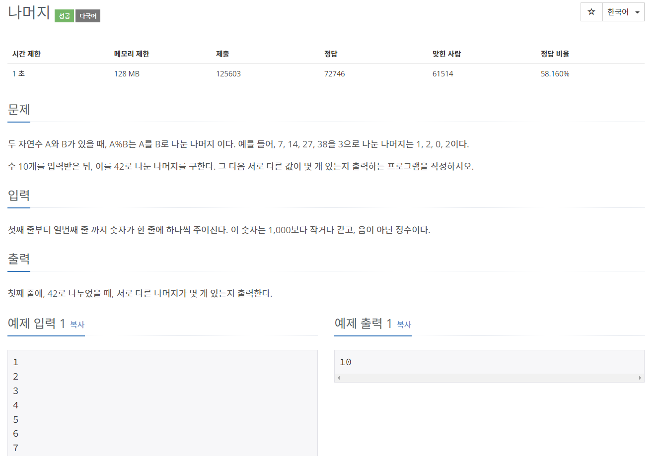Click the time limit value 1 초
This screenshot has width=662, height=456.
click(x=18, y=73)
